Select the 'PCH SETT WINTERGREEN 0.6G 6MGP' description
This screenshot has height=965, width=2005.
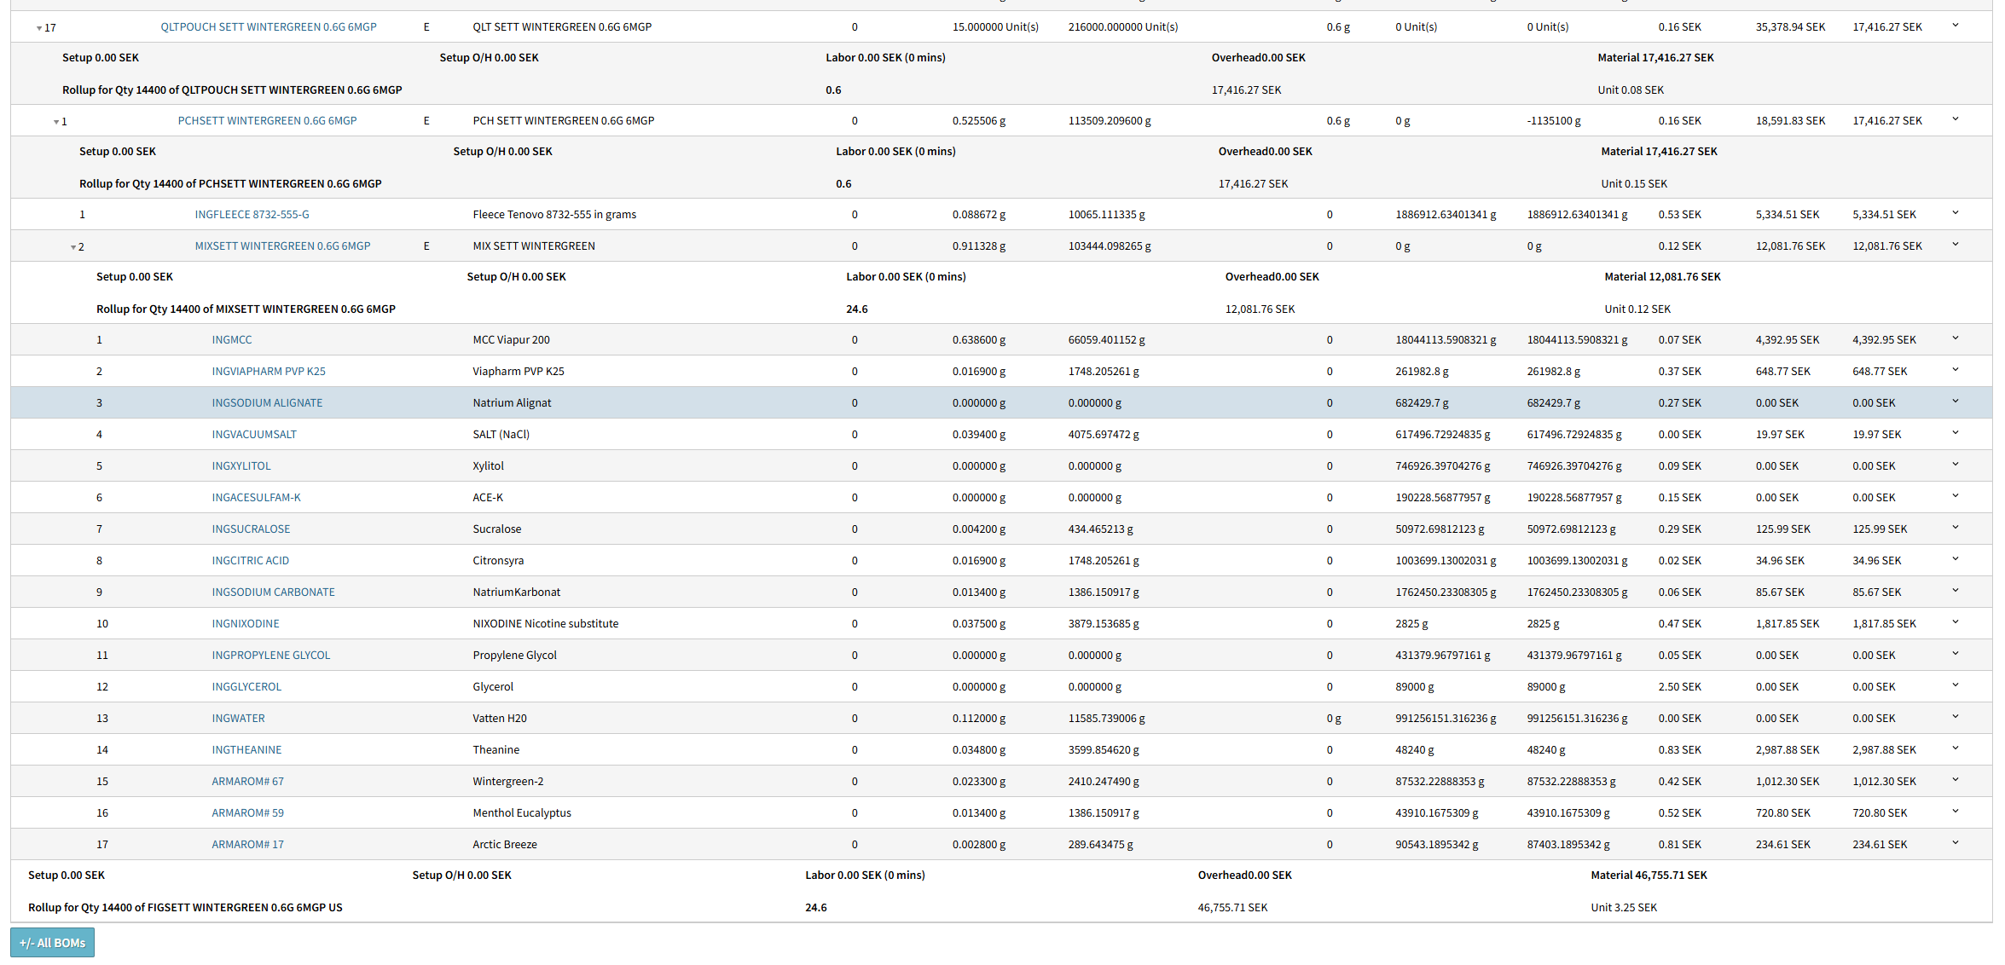coord(564,121)
